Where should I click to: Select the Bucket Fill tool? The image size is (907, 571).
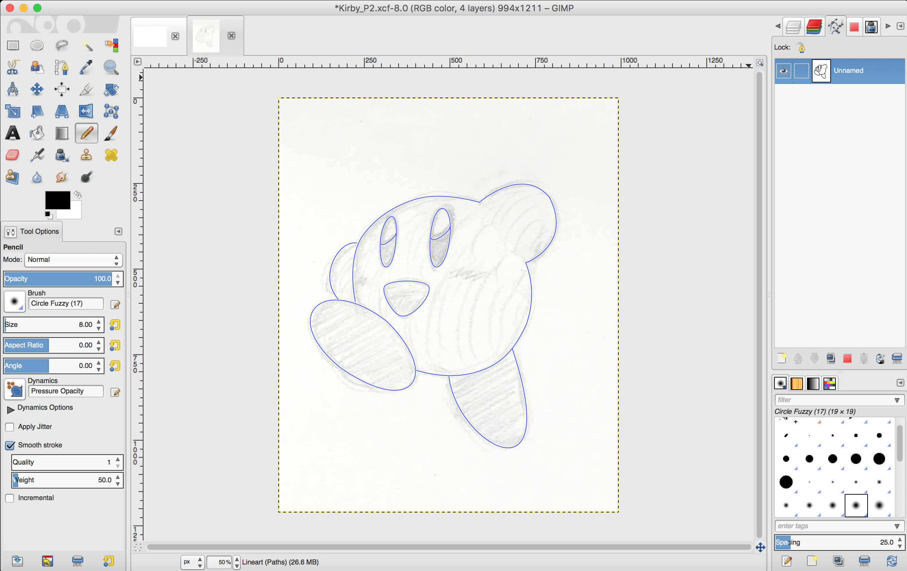37,133
